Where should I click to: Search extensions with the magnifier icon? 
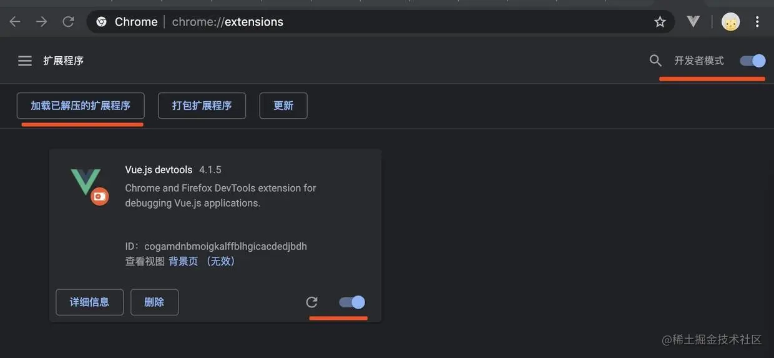655,61
